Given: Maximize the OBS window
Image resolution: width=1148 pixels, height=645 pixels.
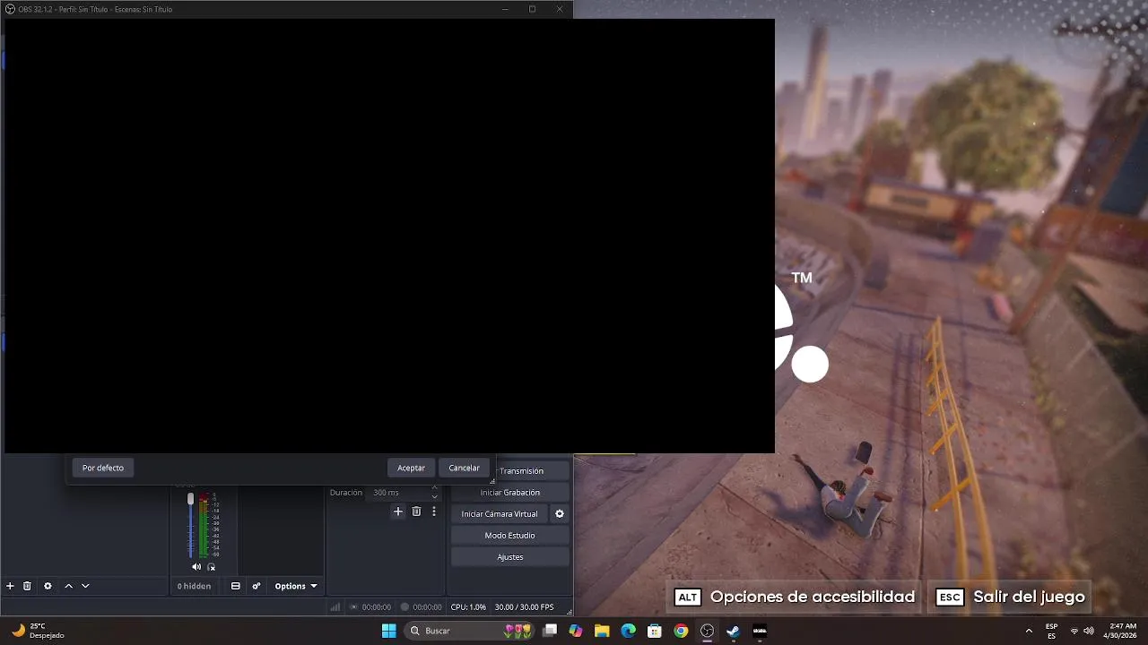Looking at the screenshot, I should click(532, 9).
